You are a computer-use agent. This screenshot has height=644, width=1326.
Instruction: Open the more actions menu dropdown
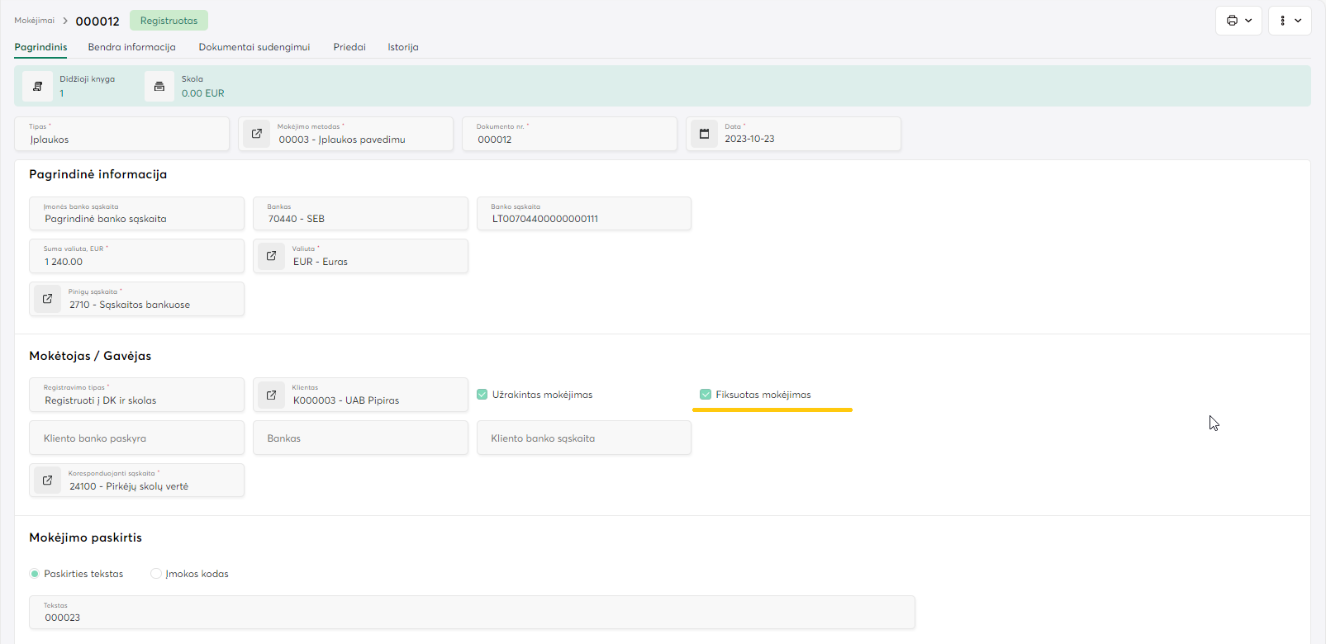[x=1290, y=21]
